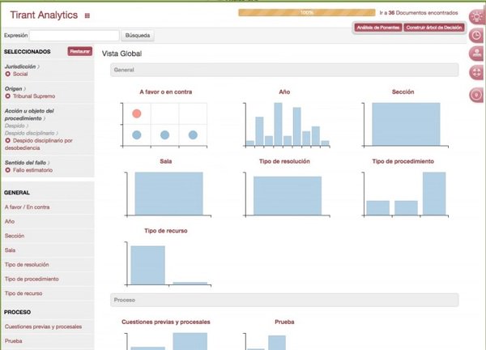Open Tipo de procedimiento in the sidebar
This screenshot has width=486, height=350.
tap(32, 279)
